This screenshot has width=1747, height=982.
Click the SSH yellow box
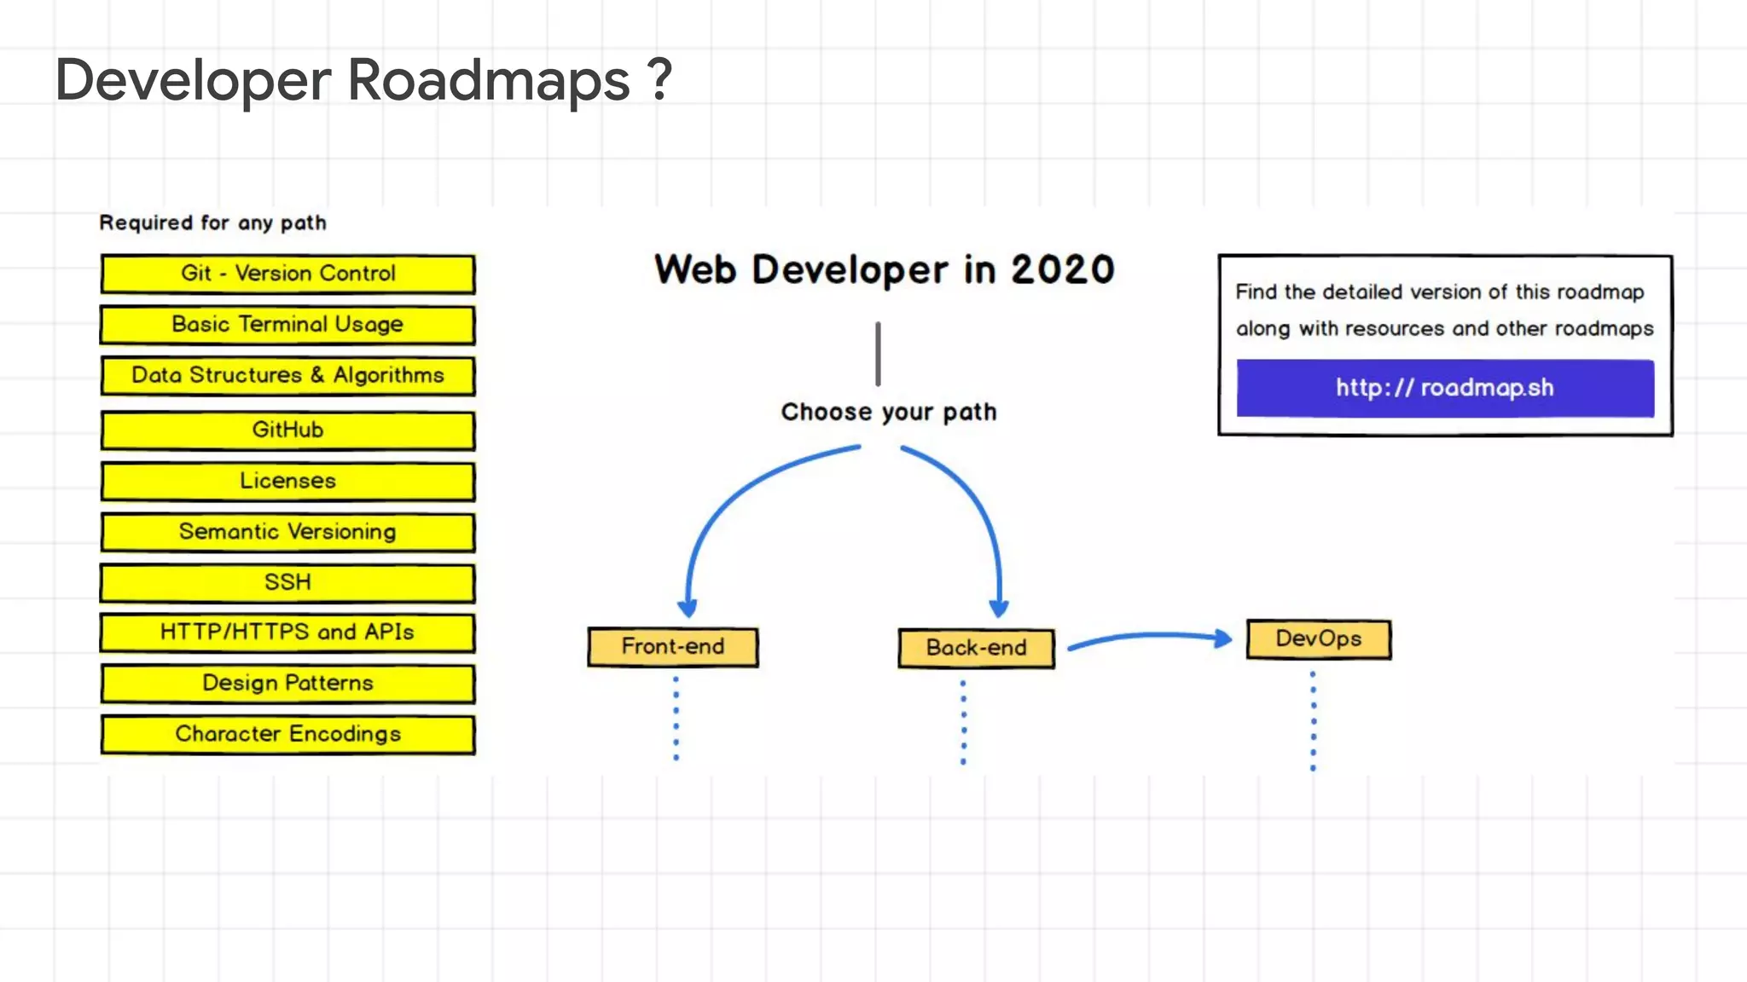pyautogui.click(x=287, y=582)
